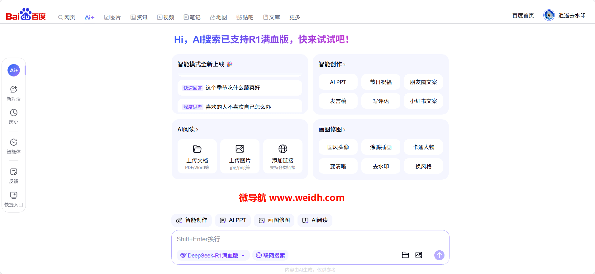Open 智能体 agents in the sidebar
595x274 pixels.
14,146
